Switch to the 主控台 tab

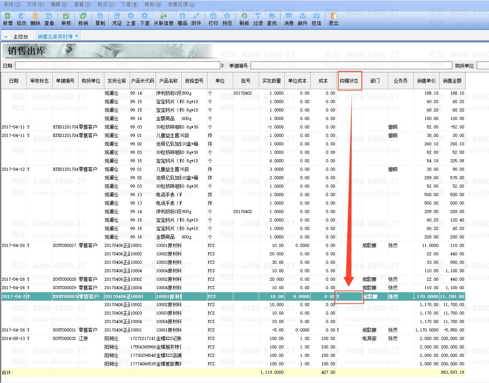(x=20, y=37)
